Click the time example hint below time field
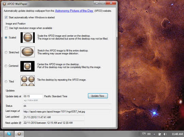This screenshot has width=184, height=137. coord(31,100)
